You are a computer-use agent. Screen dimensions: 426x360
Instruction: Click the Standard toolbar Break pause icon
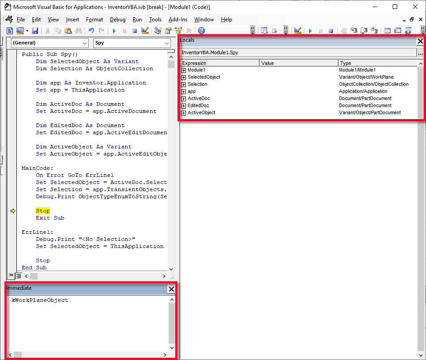(124, 31)
